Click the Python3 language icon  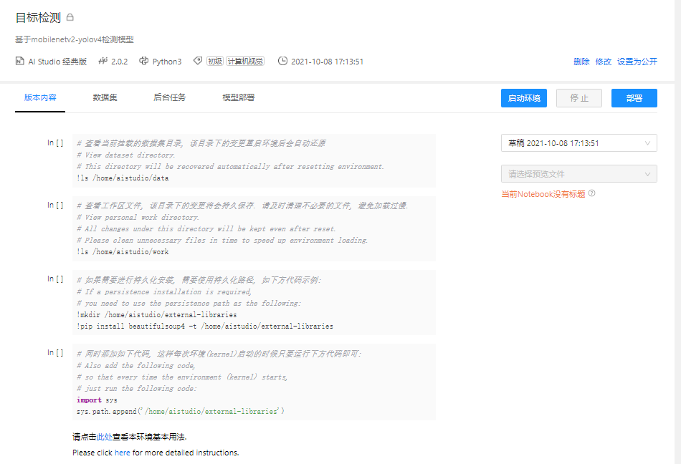click(143, 62)
